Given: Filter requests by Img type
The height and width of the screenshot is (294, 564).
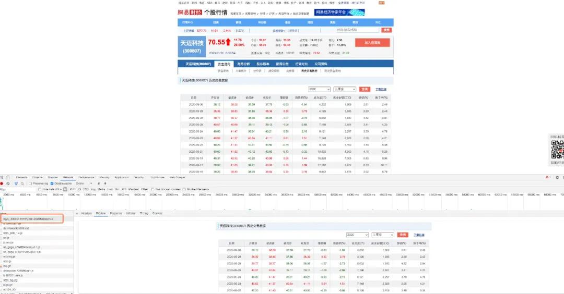Looking at the screenshot, I should click(93, 189).
